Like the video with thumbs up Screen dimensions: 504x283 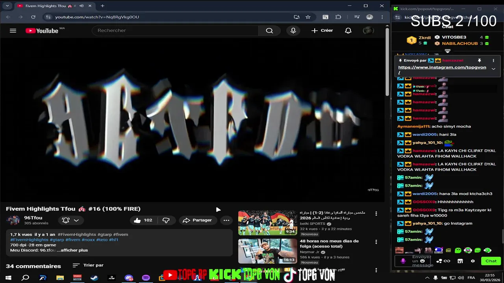point(143,220)
